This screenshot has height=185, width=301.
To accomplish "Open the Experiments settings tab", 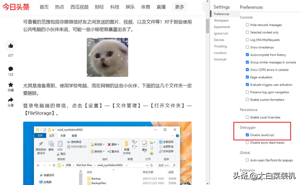I will [222, 27].
